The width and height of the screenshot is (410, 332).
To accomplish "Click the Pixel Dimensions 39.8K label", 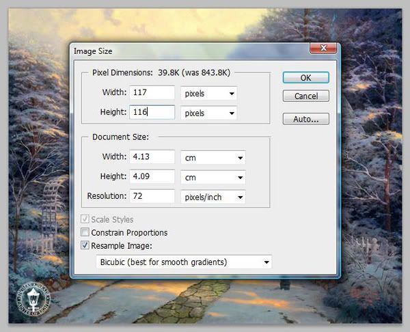I will point(161,72).
